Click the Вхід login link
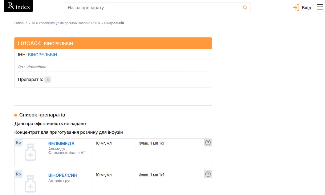Image resolution: width=325 pixels, height=195 pixels. pos(306,8)
